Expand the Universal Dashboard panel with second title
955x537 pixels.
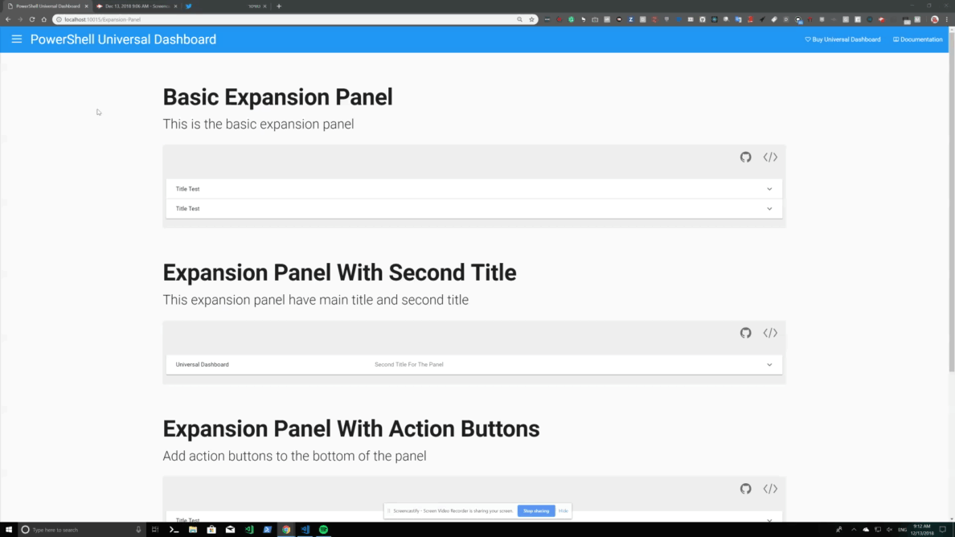coord(473,363)
